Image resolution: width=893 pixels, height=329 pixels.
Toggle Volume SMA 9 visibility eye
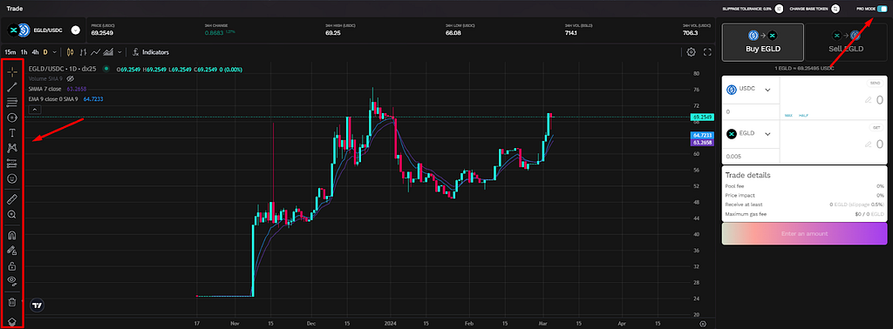pyautogui.click(x=71, y=78)
